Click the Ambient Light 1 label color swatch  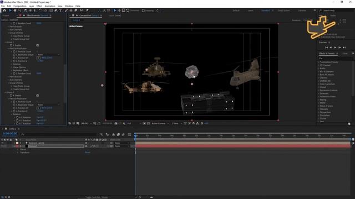tap(17, 143)
